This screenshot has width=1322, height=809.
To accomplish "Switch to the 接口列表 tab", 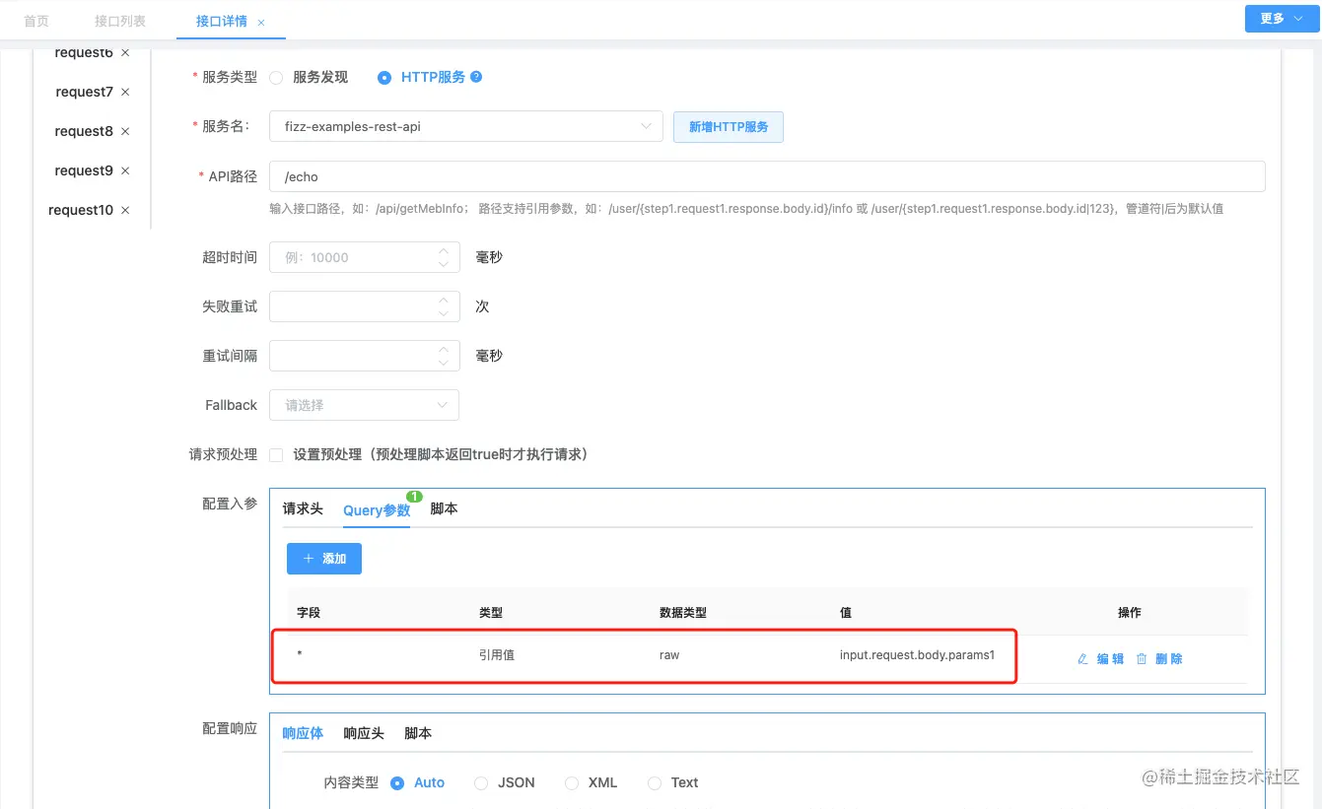I will (x=120, y=21).
